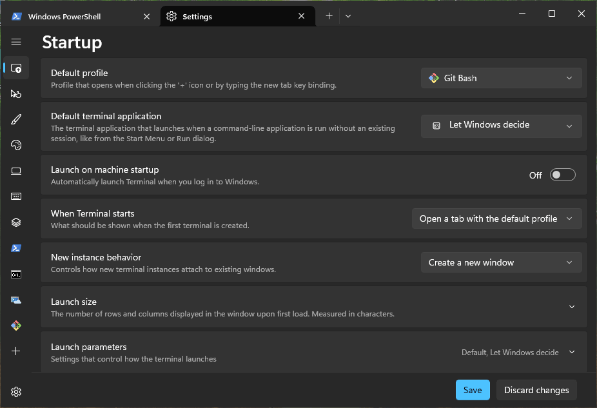Open JSON file via bottom gear icon
597x408 pixels.
(16, 392)
